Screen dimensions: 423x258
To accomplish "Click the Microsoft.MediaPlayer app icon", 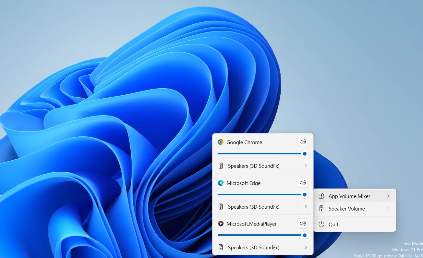I will tap(221, 224).
